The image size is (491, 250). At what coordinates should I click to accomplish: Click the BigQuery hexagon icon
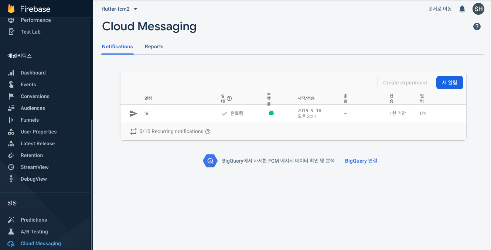210,161
